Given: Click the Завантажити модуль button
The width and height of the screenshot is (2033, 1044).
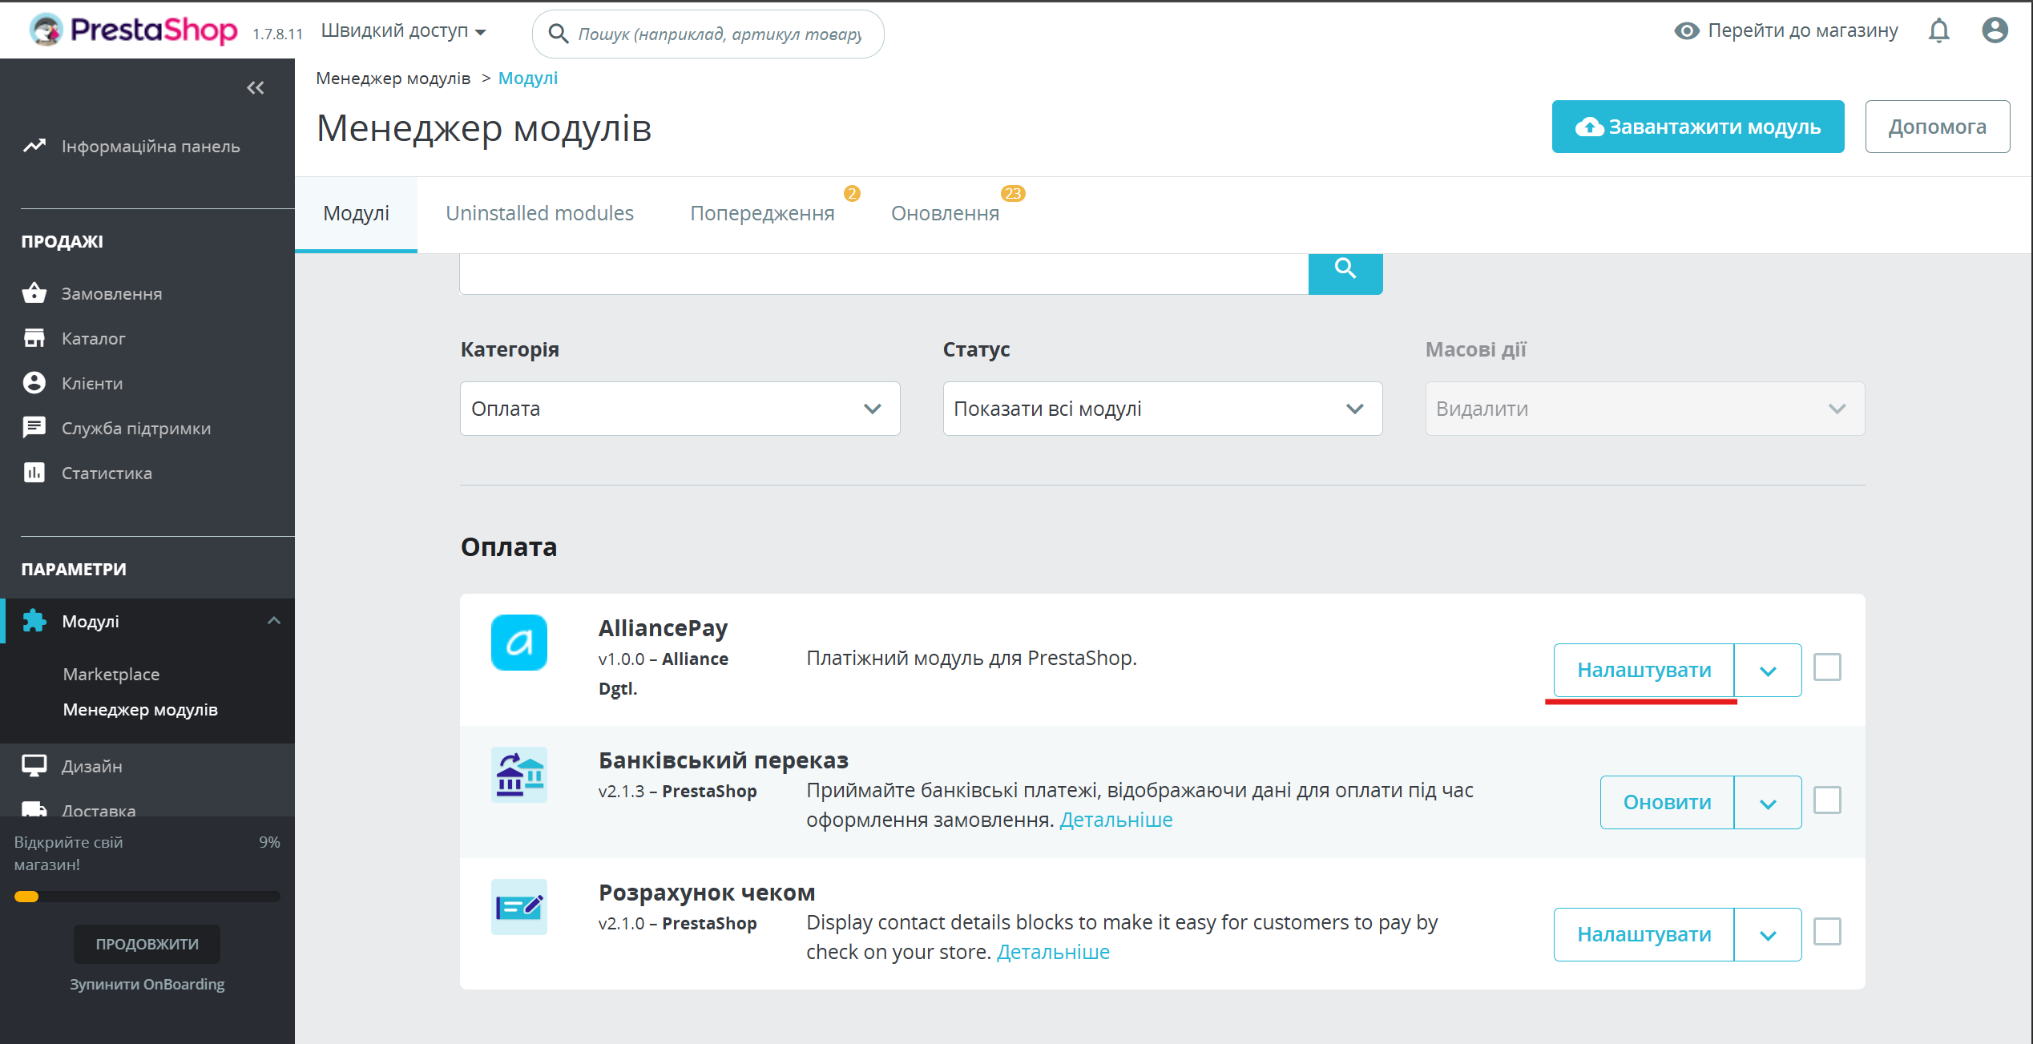Looking at the screenshot, I should [x=1697, y=127].
